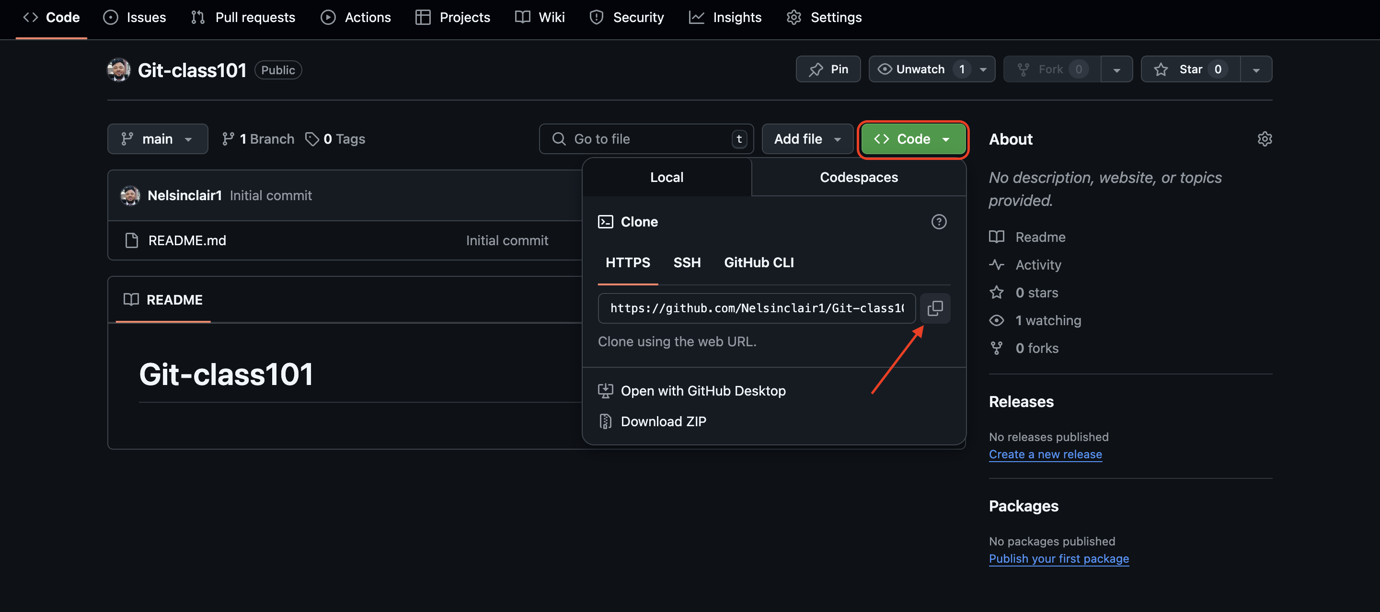The height and width of the screenshot is (612, 1380).
Task: Click the clone URL text field
Action: coord(757,308)
